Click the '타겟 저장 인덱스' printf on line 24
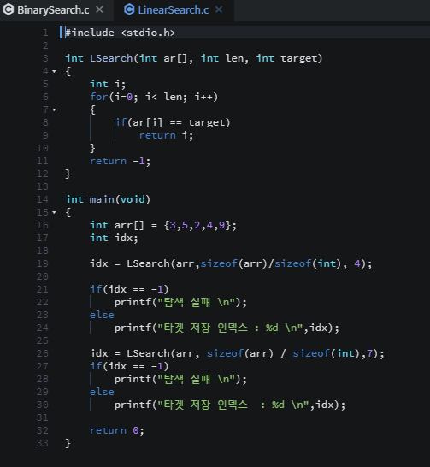430x467 pixels. point(227,328)
